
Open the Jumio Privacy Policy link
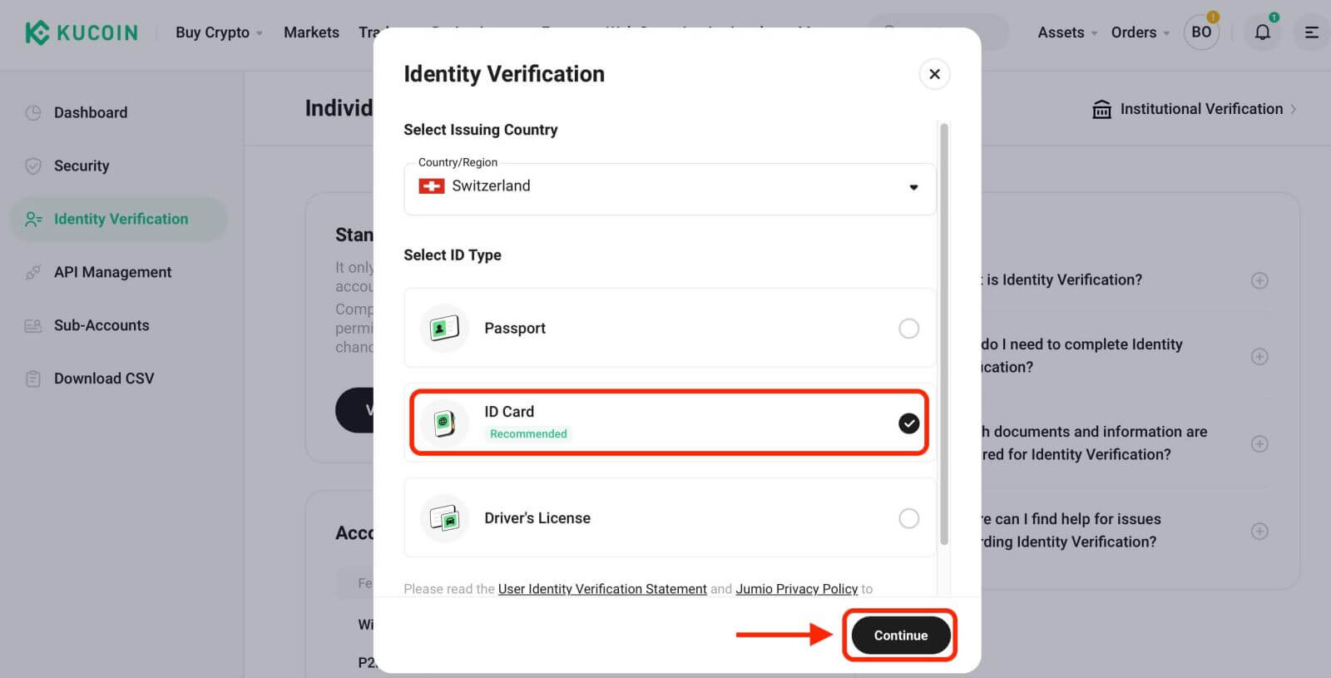point(796,588)
